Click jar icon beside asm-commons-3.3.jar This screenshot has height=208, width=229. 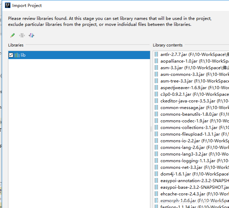point(156,74)
